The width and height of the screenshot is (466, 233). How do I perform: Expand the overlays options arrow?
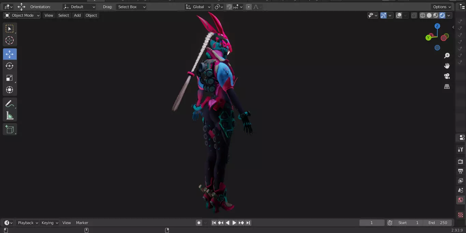[405, 15]
